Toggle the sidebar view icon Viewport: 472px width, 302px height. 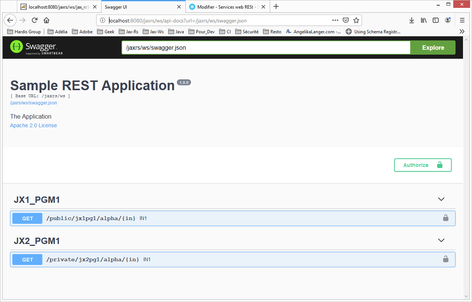click(x=436, y=20)
